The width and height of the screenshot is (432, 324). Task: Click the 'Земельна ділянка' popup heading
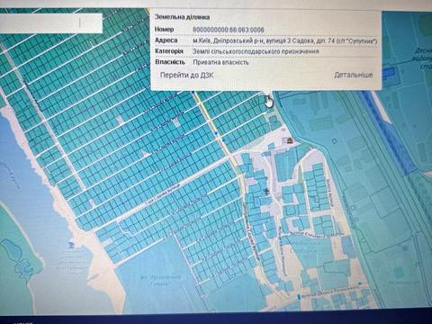(x=182, y=17)
